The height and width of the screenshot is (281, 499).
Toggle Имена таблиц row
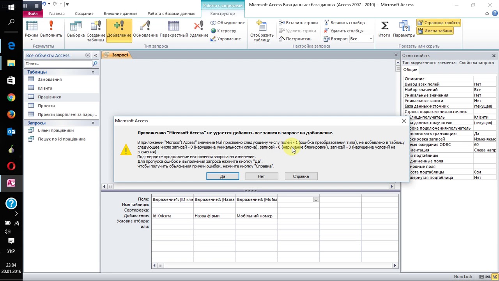(x=435, y=31)
